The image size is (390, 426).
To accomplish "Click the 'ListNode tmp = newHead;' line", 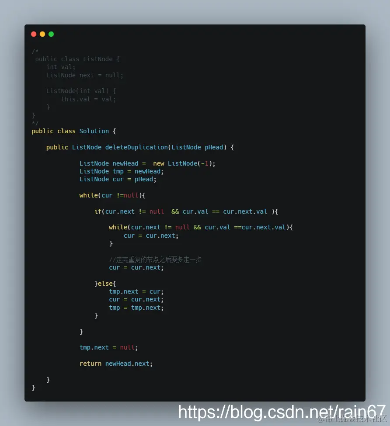I will 122,171.
